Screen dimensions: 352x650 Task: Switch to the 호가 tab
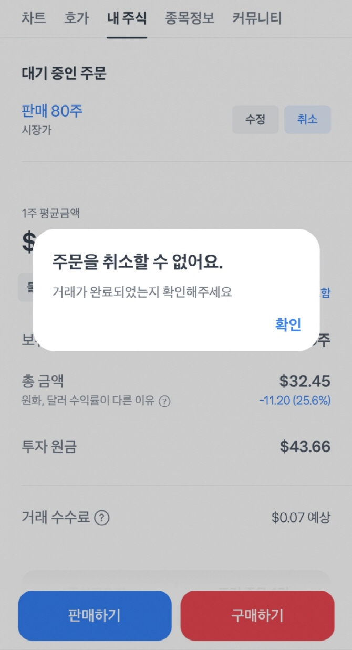click(76, 19)
